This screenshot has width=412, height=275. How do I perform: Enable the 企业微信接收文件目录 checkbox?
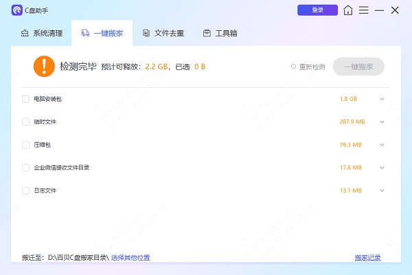click(25, 167)
